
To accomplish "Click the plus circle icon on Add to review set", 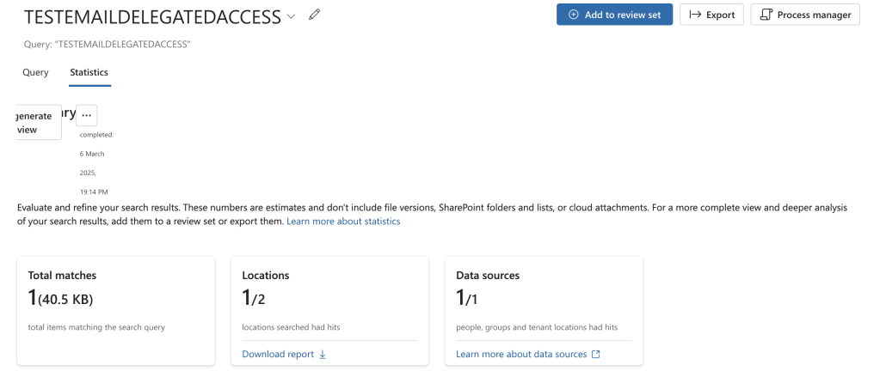I will click(x=574, y=15).
